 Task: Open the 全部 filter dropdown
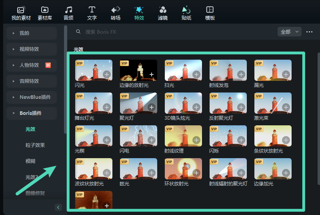coord(289,32)
